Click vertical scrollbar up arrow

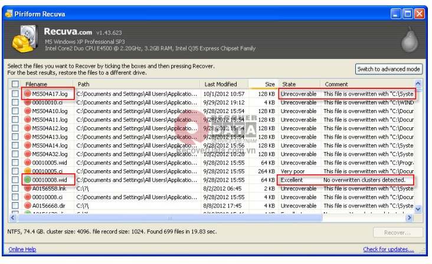click(418, 84)
